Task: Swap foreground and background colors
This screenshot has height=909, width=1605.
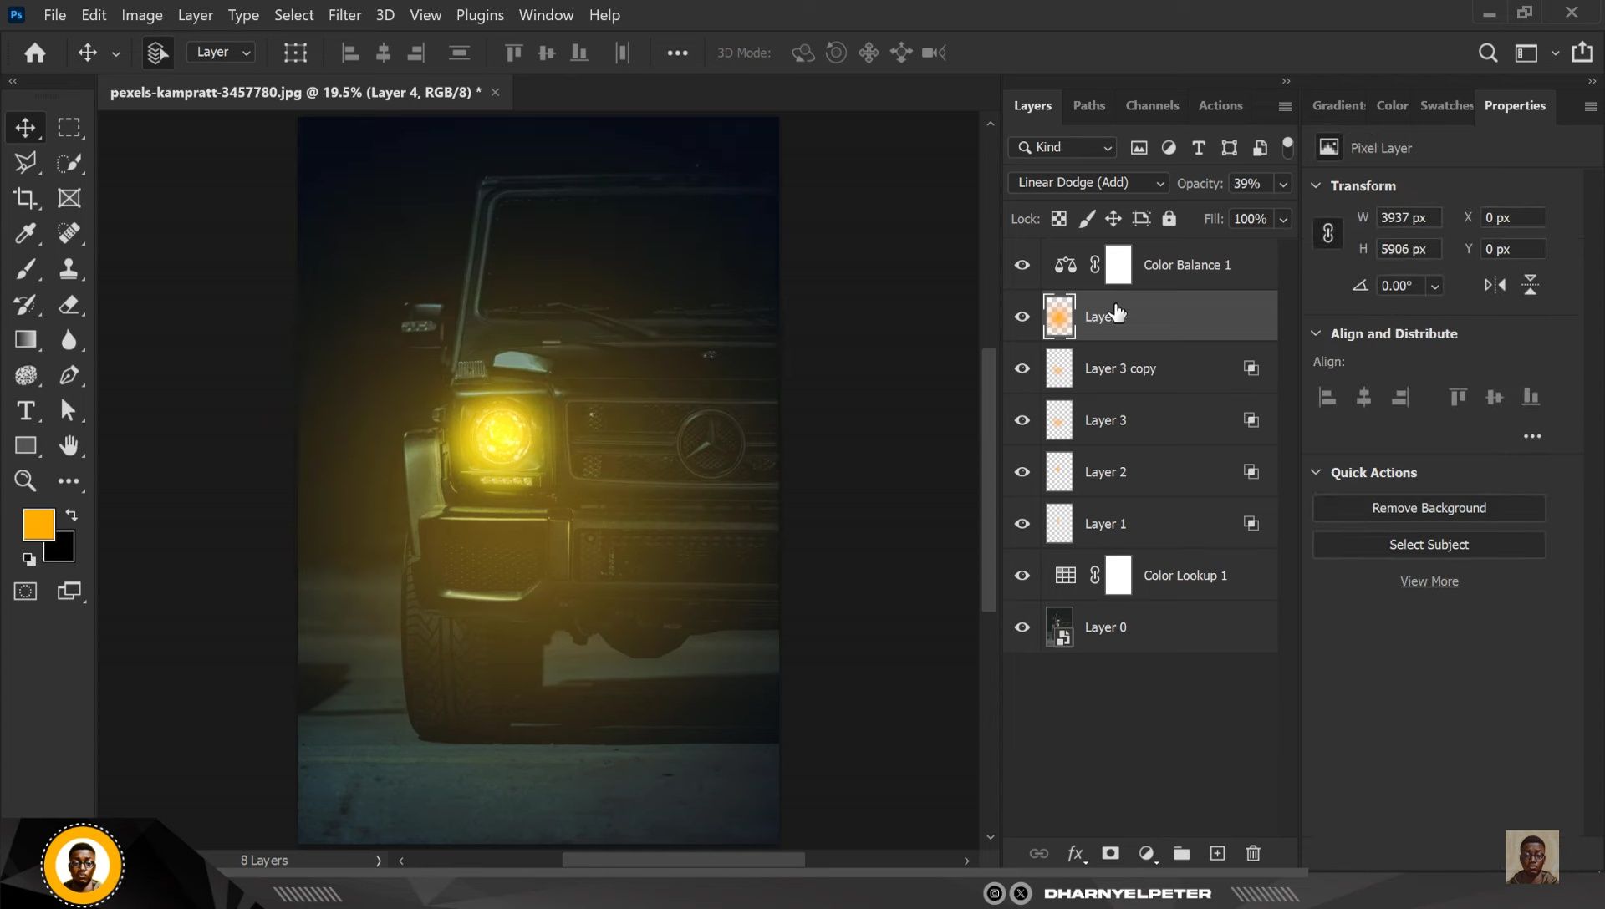Action: pyautogui.click(x=71, y=515)
